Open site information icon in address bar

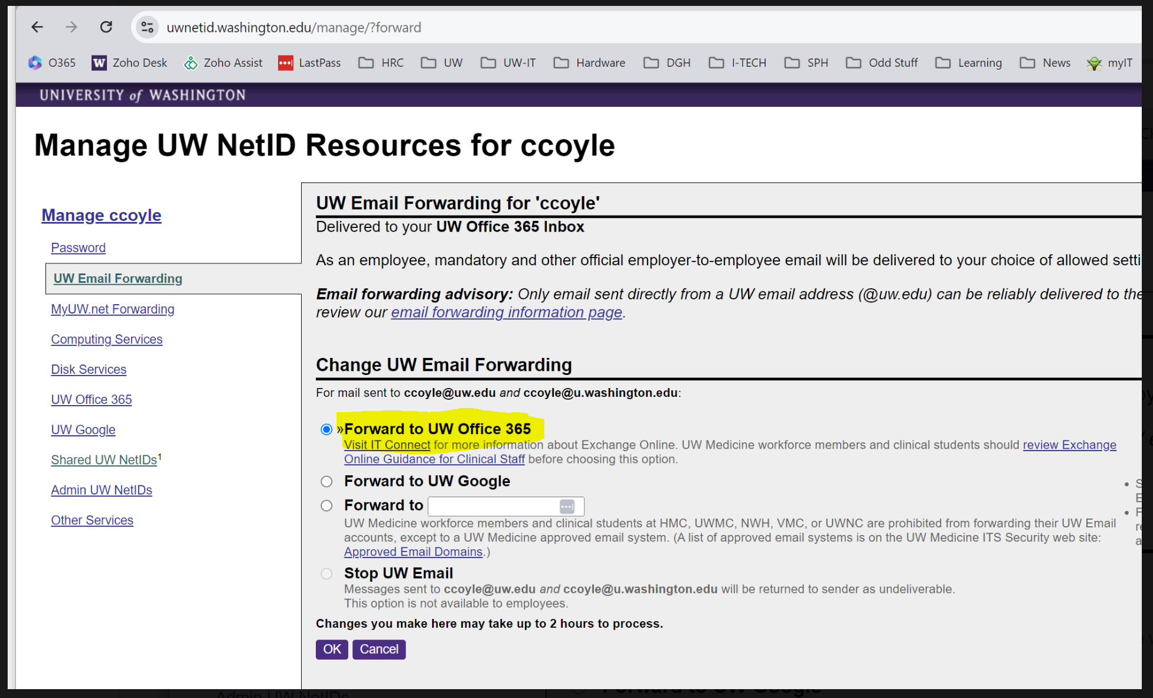click(x=147, y=27)
